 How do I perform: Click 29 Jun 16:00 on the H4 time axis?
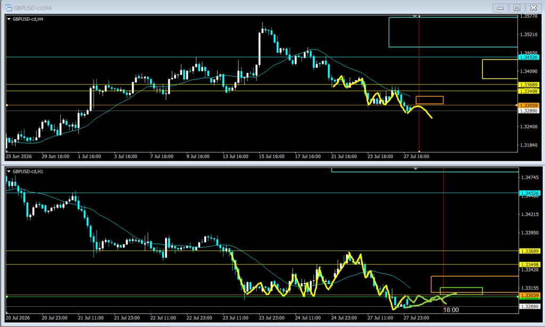tap(55, 156)
